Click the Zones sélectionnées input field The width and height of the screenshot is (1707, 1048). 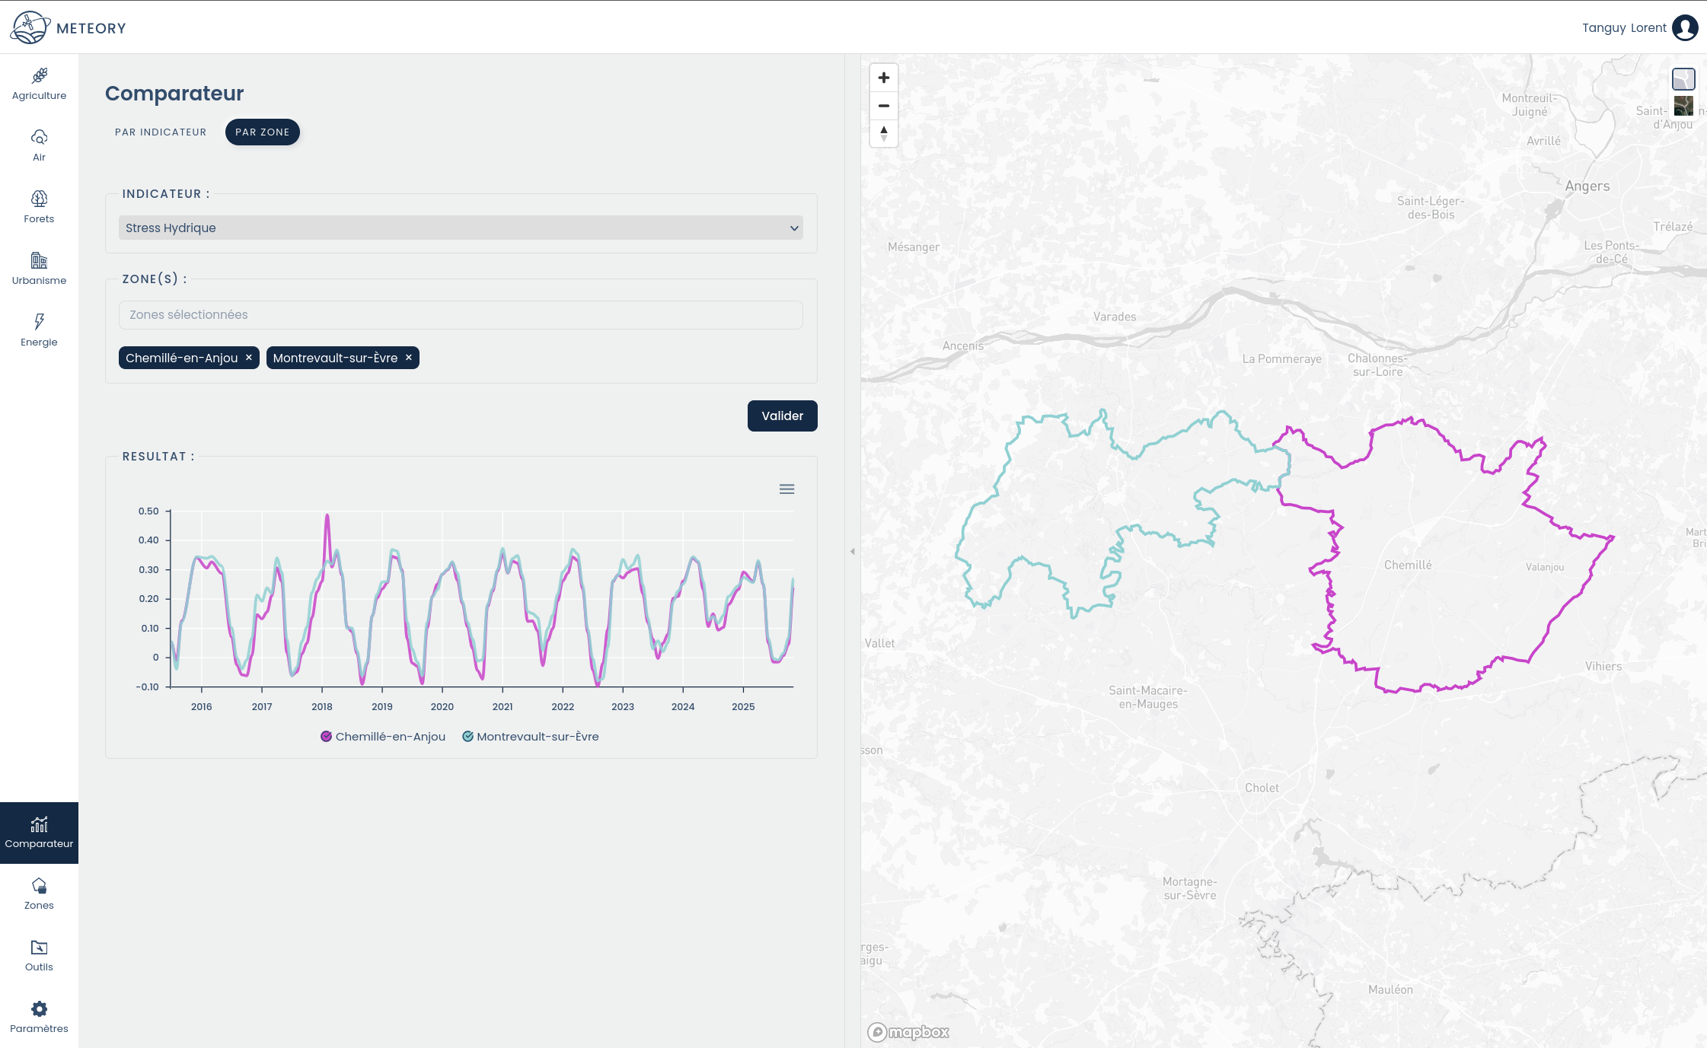click(460, 315)
